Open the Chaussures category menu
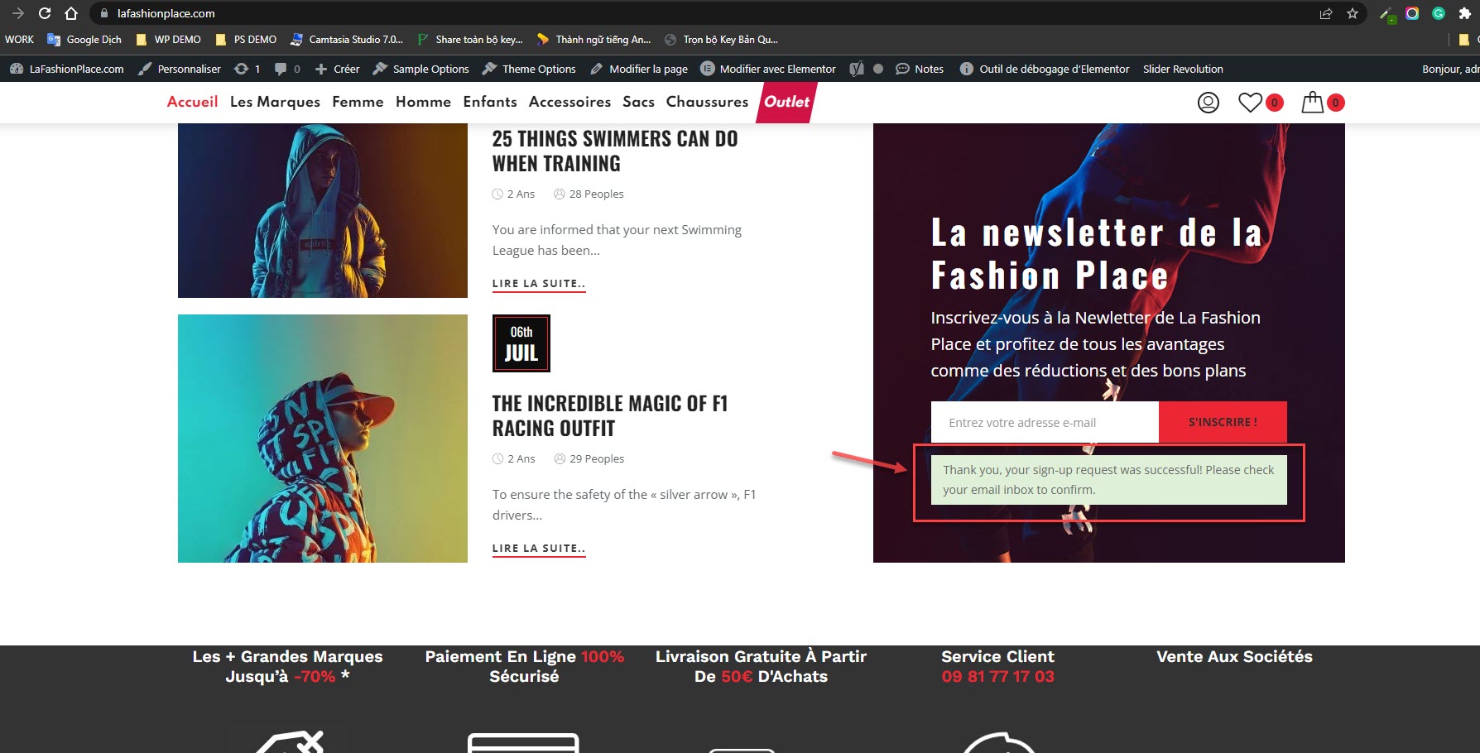This screenshot has height=753, width=1480. click(x=707, y=102)
